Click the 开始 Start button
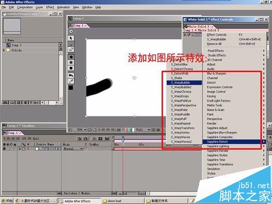This screenshot has width=272, height=204. tap(7, 201)
